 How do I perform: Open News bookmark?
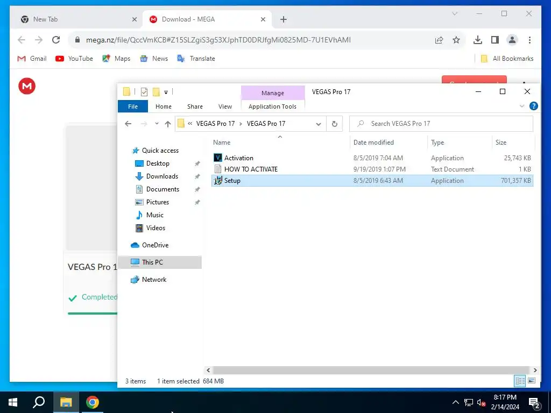[154, 59]
